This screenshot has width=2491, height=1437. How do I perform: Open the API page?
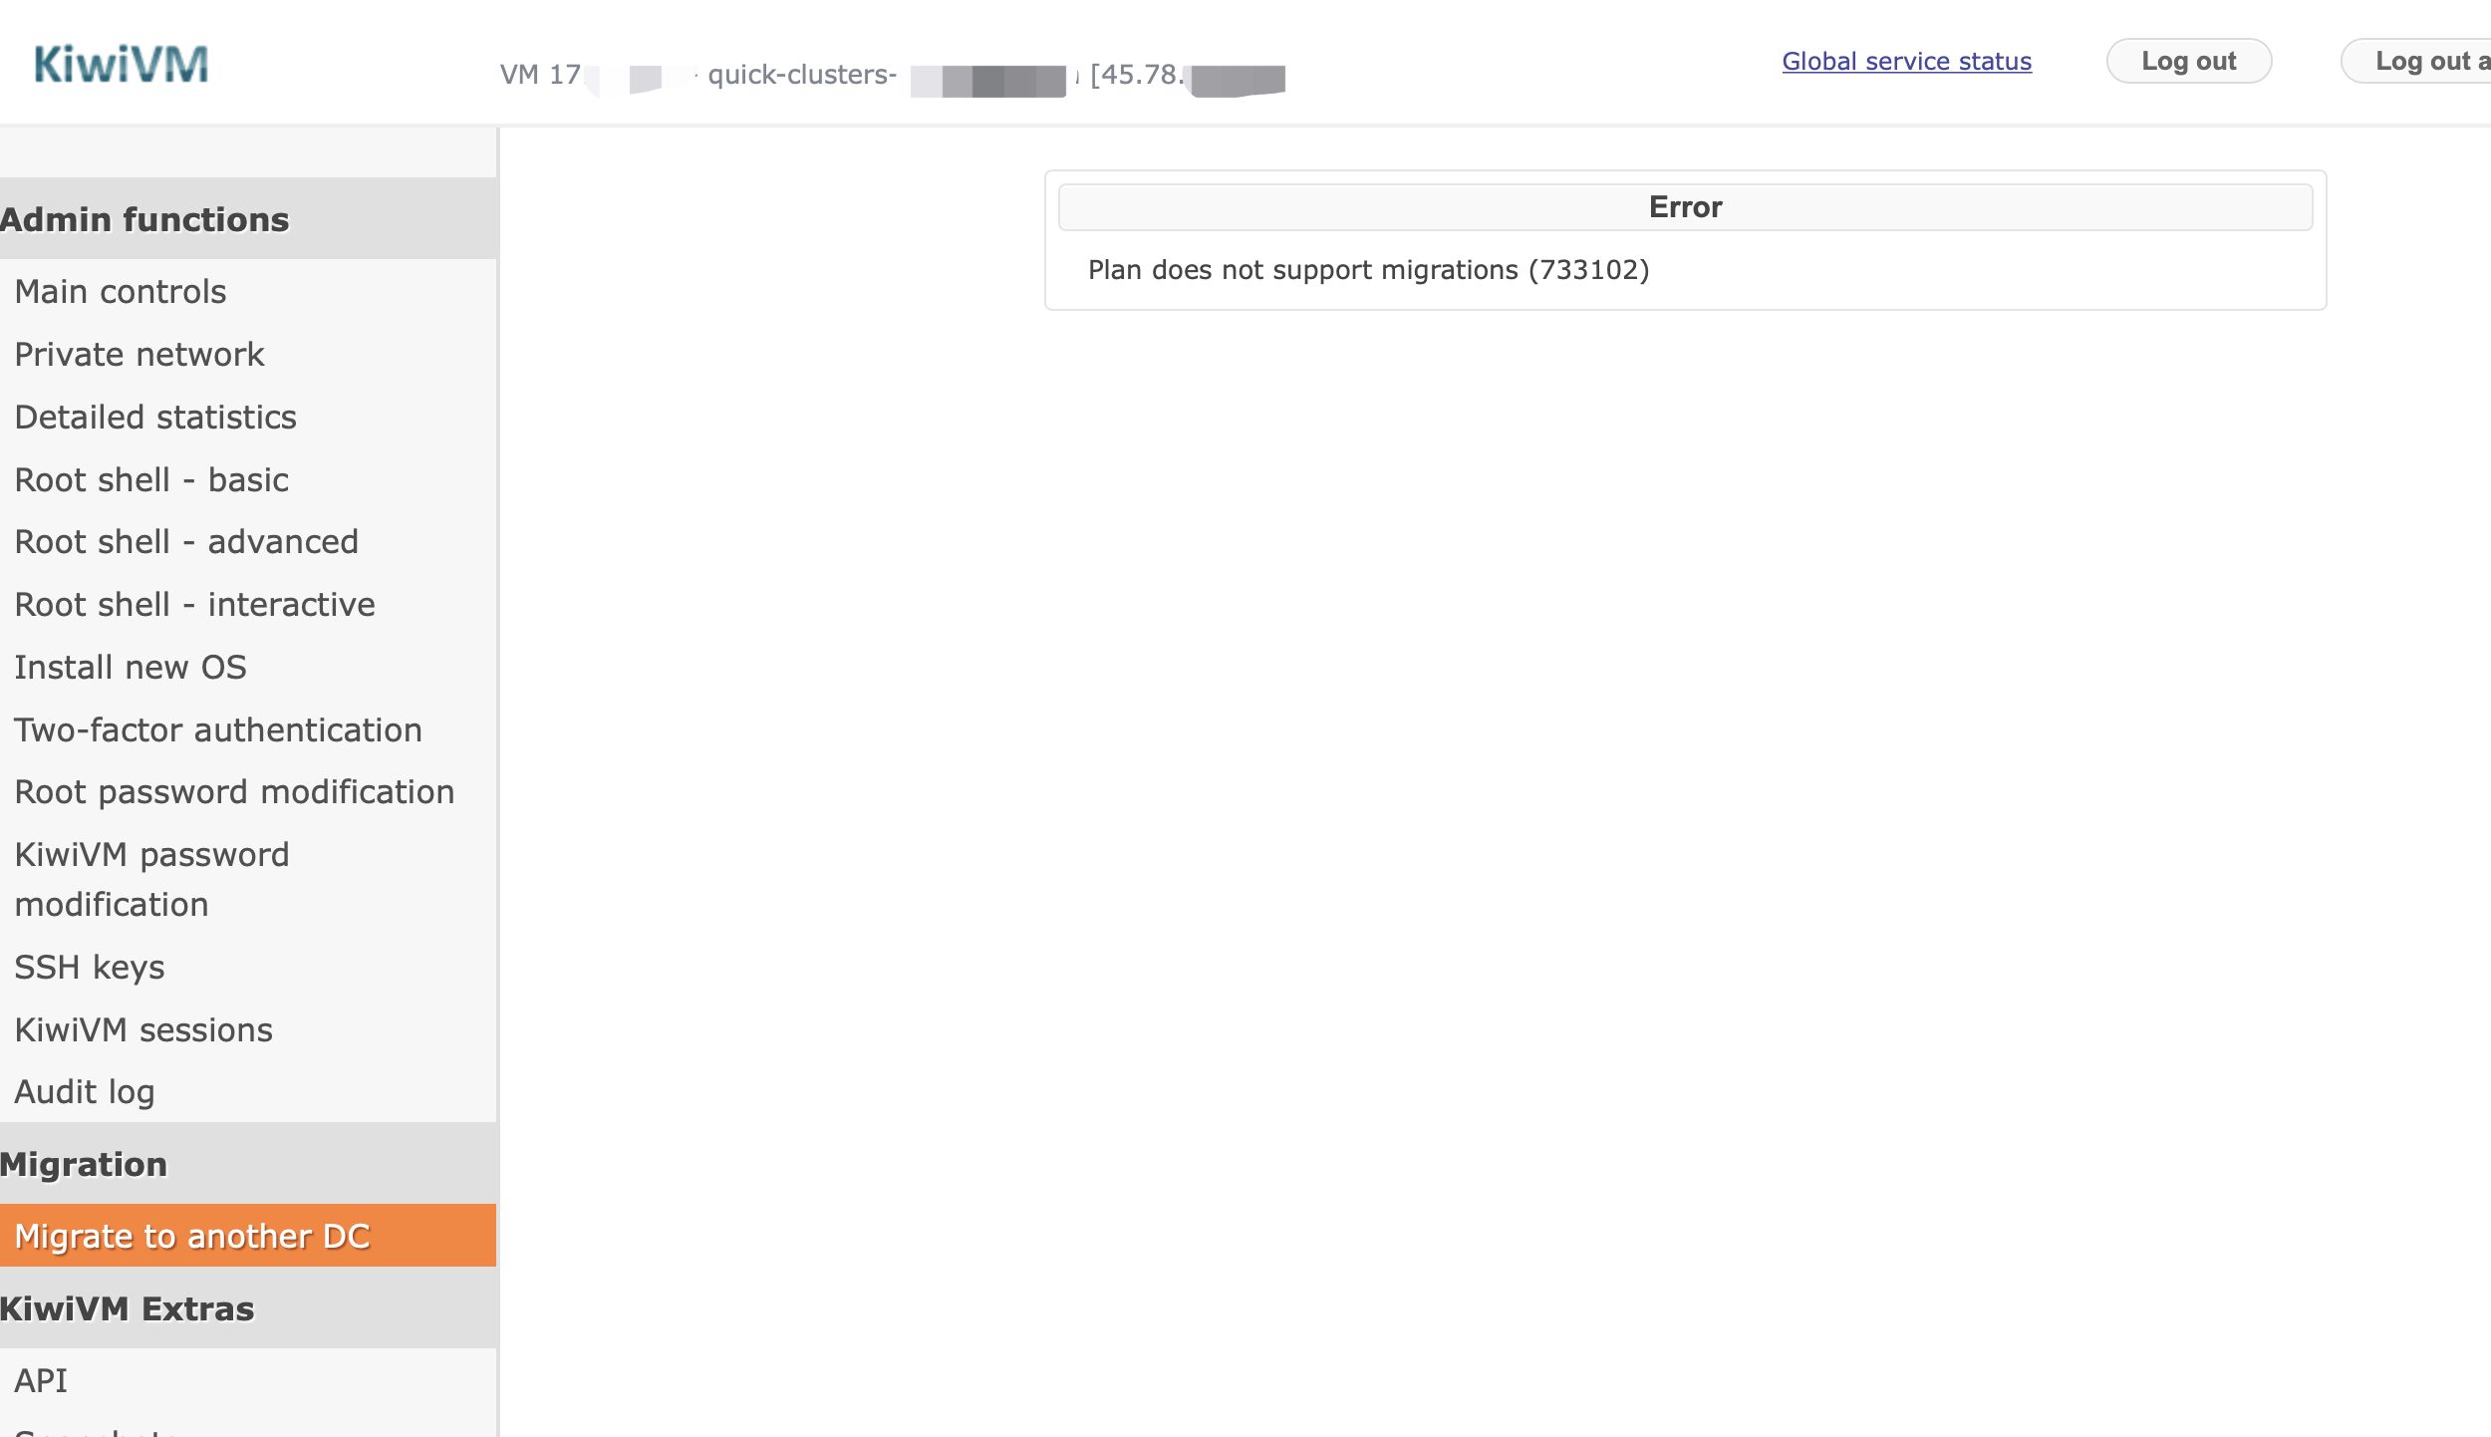point(248,1380)
